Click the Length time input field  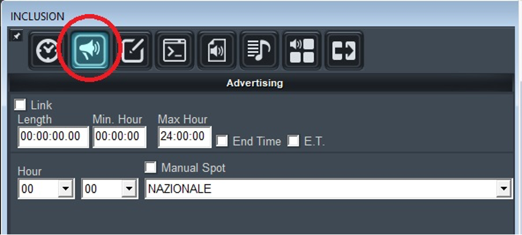click(x=53, y=137)
